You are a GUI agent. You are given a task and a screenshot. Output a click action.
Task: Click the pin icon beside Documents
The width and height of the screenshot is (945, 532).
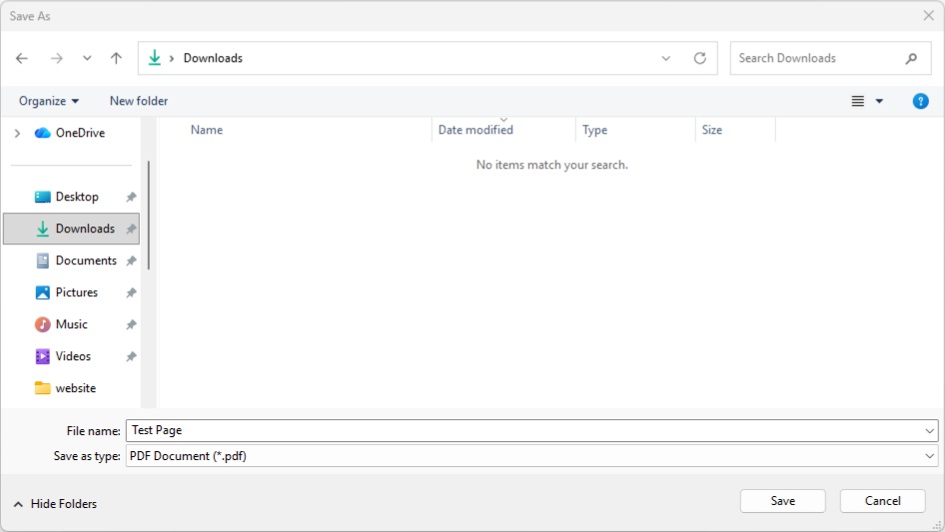131,261
